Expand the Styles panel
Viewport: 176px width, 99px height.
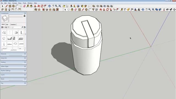[13, 79]
